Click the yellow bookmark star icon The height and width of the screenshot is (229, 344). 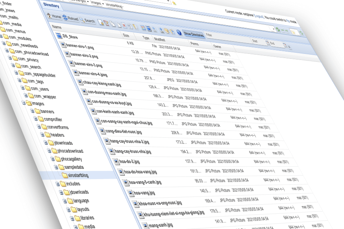pyautogui.click(x=174, y=3)
